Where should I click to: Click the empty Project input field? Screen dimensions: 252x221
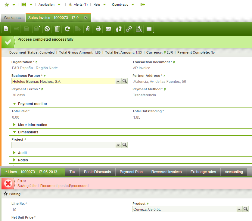[x=63, y=145]
